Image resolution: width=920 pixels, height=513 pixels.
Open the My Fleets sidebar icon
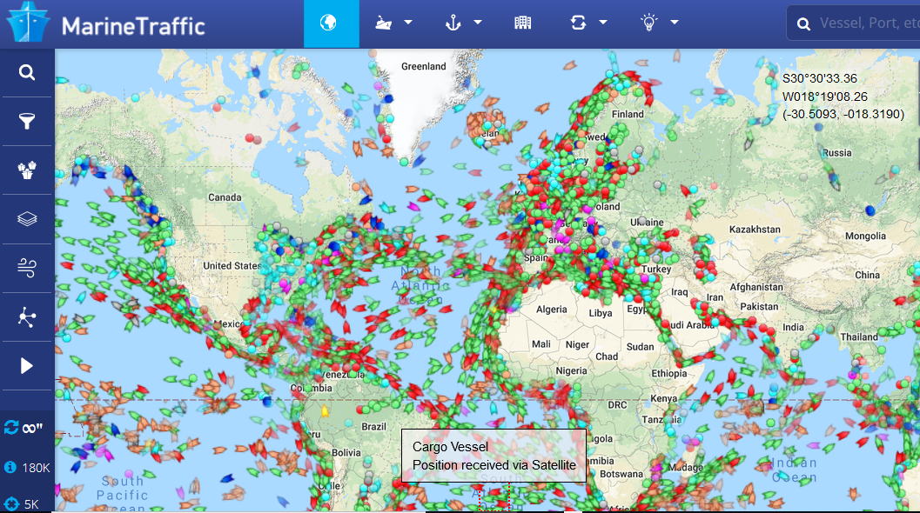(27, 170)
